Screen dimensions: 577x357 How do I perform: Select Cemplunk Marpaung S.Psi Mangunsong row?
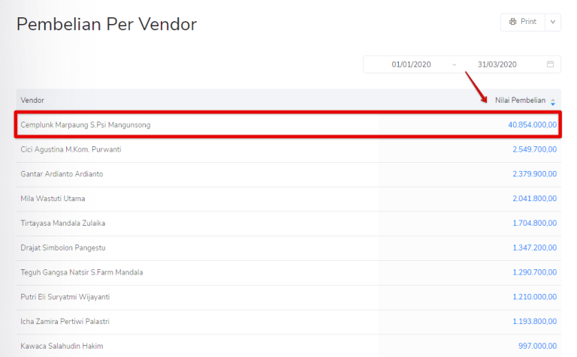coord(86,124)
